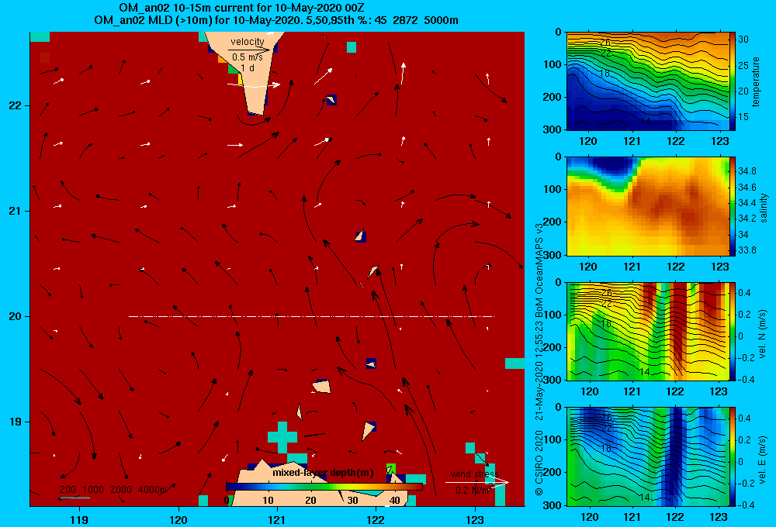Viewport: 776px width, 527px height.
Task: Click latitude label "22" on main map axis
Action: (16, 106)
